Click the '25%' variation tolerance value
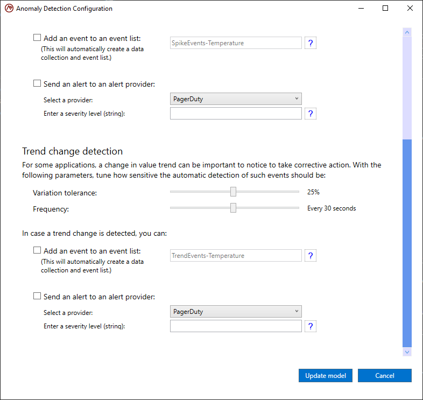This screenshot has height=400, width=423. pyautogui.click(x=313, y=192)
